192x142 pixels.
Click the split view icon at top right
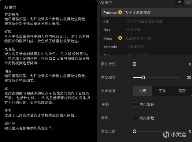point(179,2)
